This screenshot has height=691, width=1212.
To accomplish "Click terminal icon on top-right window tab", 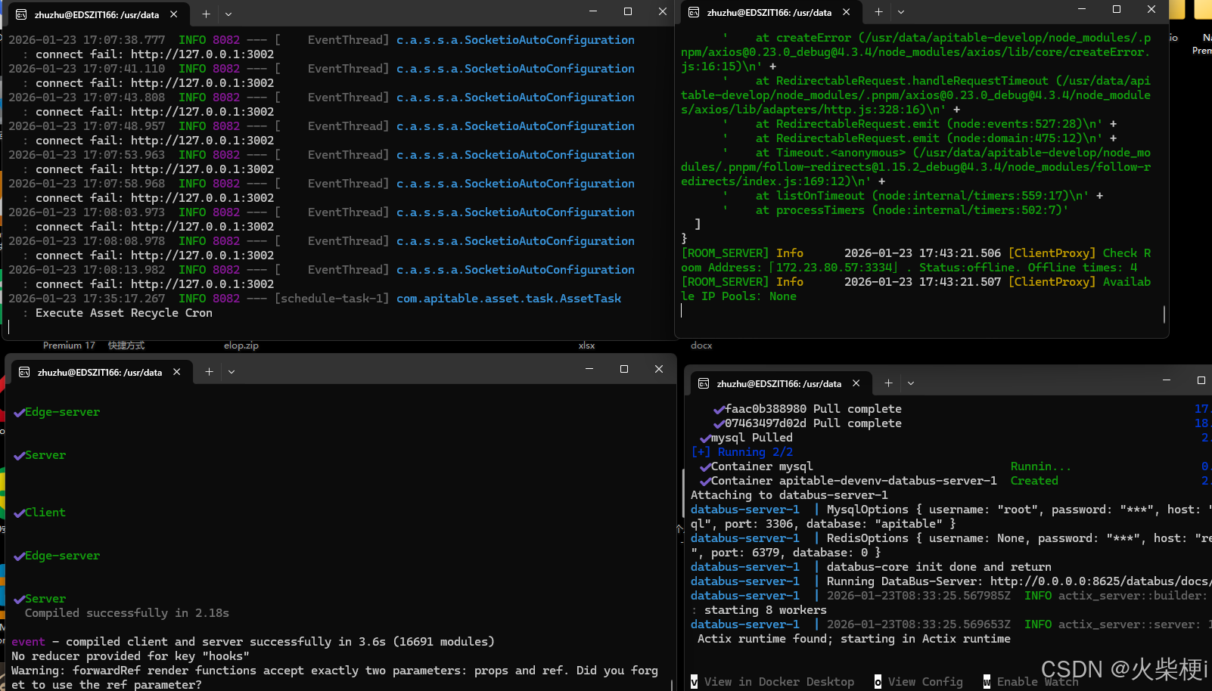I will click(x=694, y=12).
